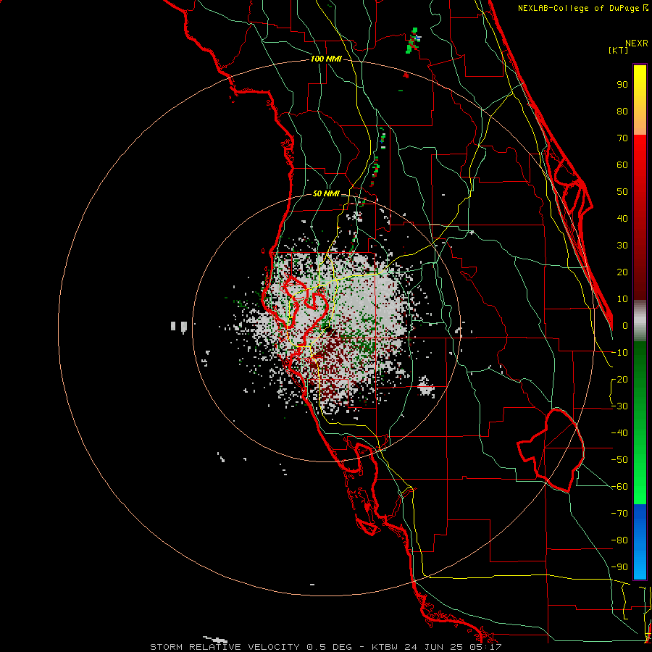The width and height of the screenshot is (652, 652).
Task: Select the 40 value on the velocity scale
Action: tap(622, 219)
